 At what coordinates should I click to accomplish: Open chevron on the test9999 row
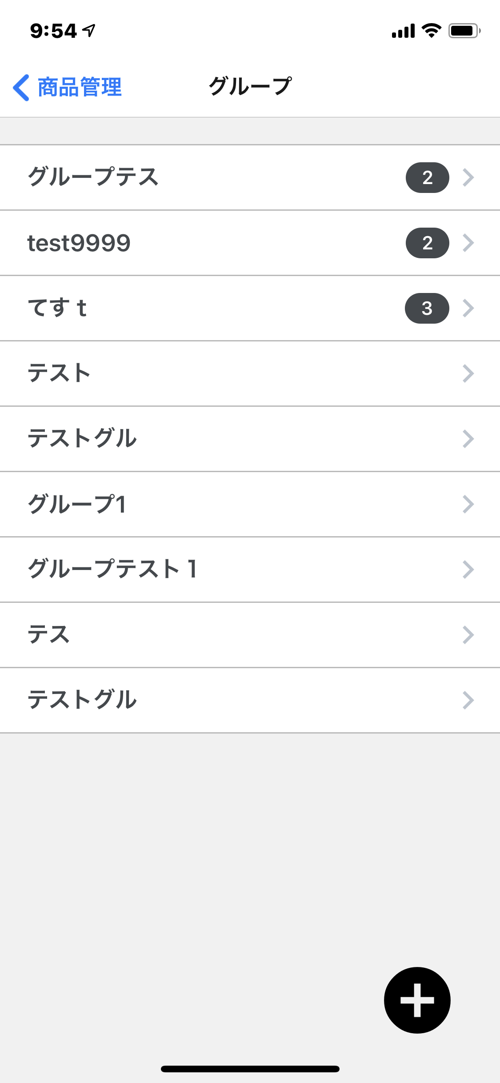[x=468, y=243]
